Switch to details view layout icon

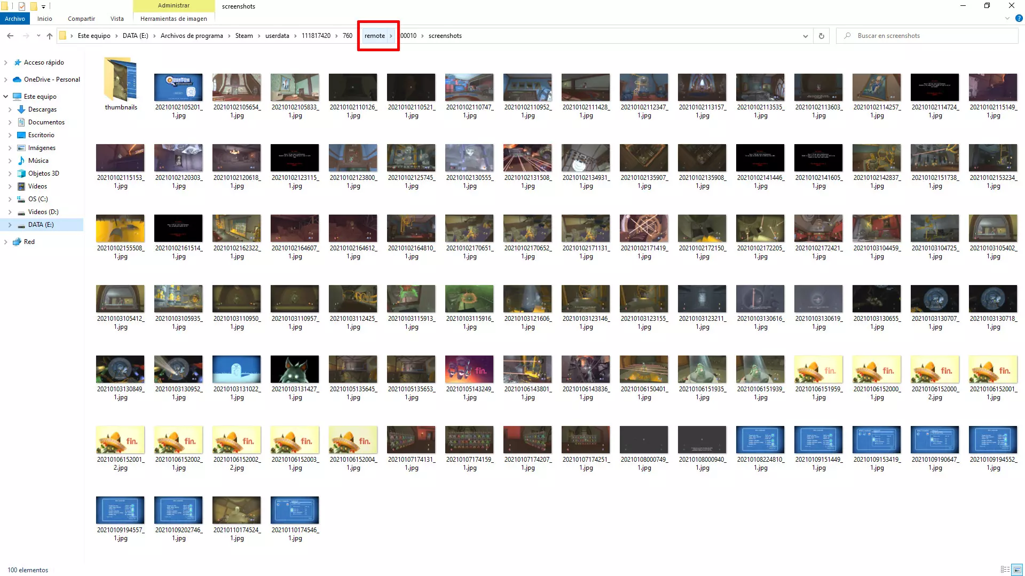point(1005,570)
